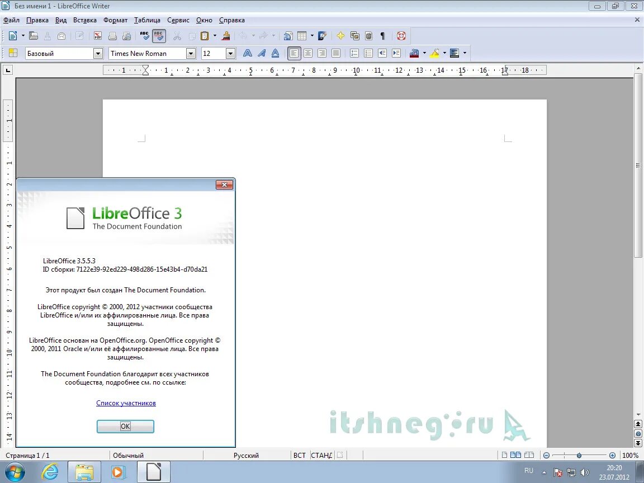Open the highlighting color dropdown arrow
The height and width of the screenshot is (483, 644).
pos(444,53)
